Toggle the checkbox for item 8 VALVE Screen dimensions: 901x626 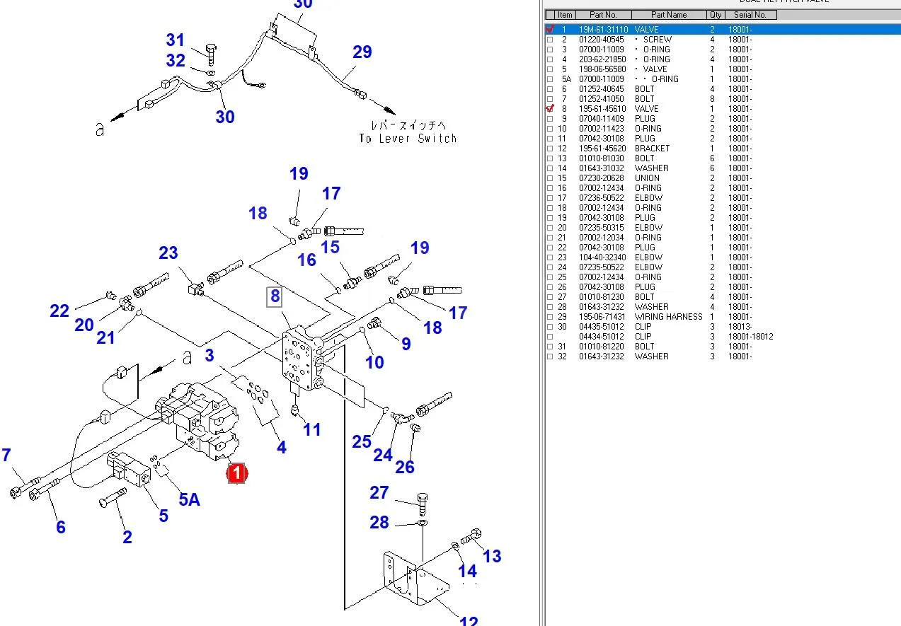[550, 108]
